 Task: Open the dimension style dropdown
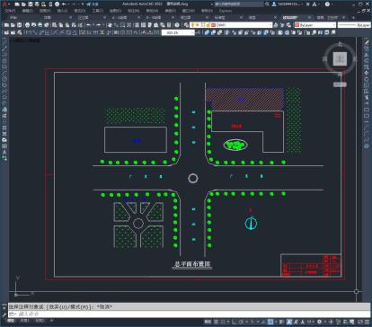[178, 32]
